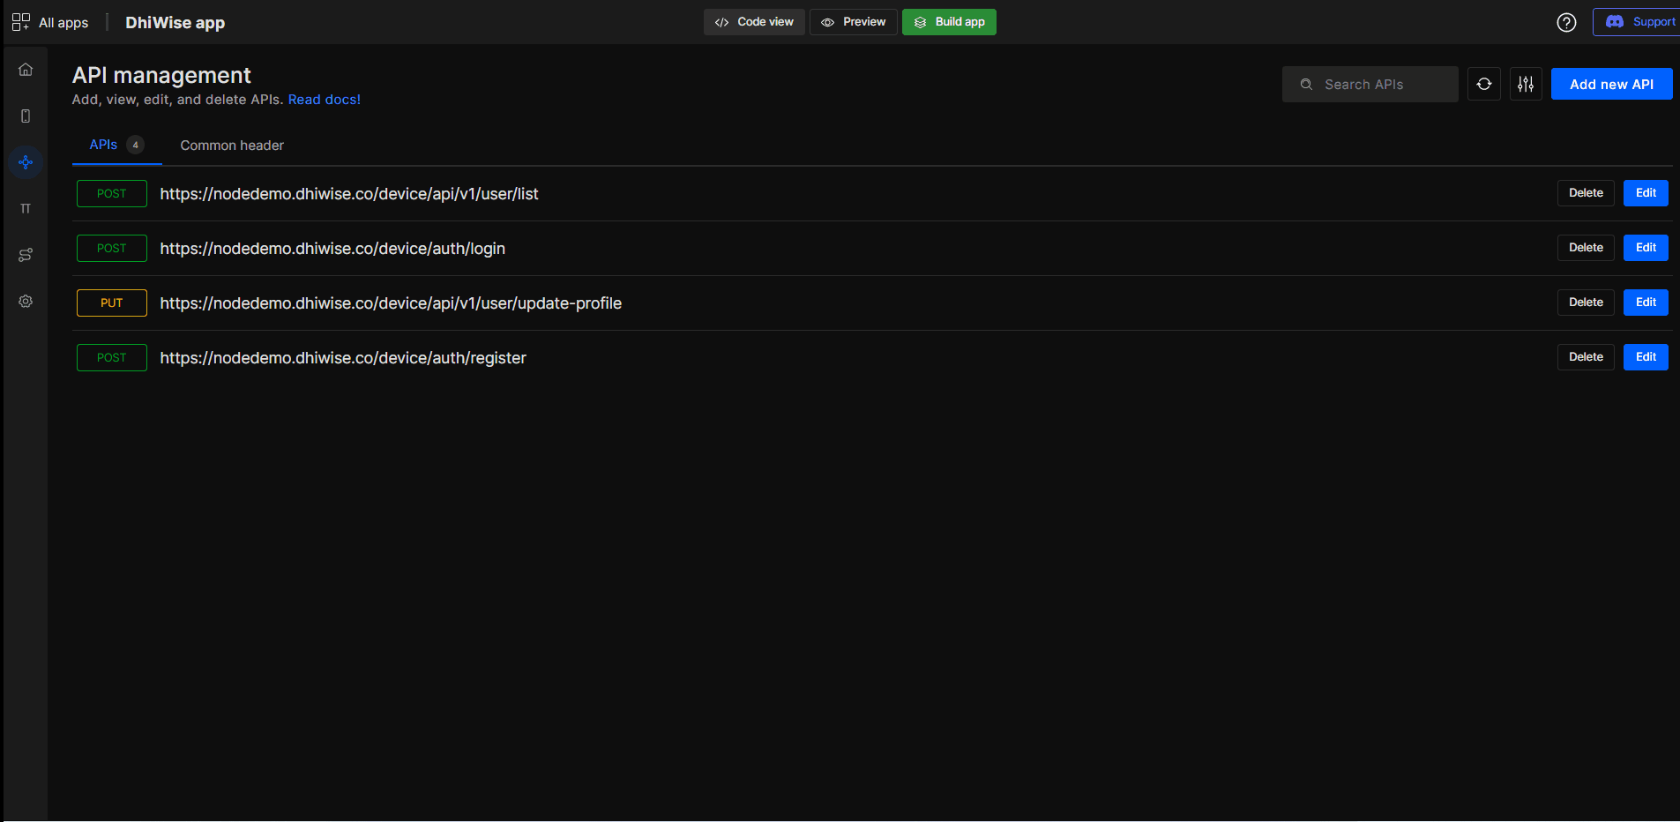Open the Screens section from the sidebar
The width and height of the screenshot is (1680, 822).
coord(25,116)
